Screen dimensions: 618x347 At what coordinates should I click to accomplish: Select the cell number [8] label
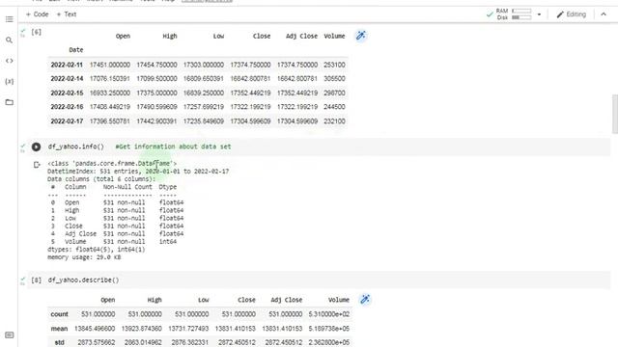[x=37, y=280]
